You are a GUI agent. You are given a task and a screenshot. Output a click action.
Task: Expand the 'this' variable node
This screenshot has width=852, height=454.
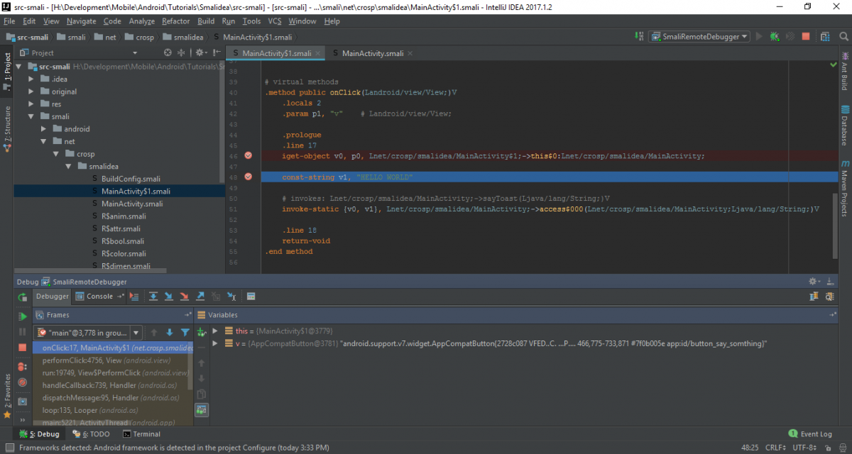(215, 331)
